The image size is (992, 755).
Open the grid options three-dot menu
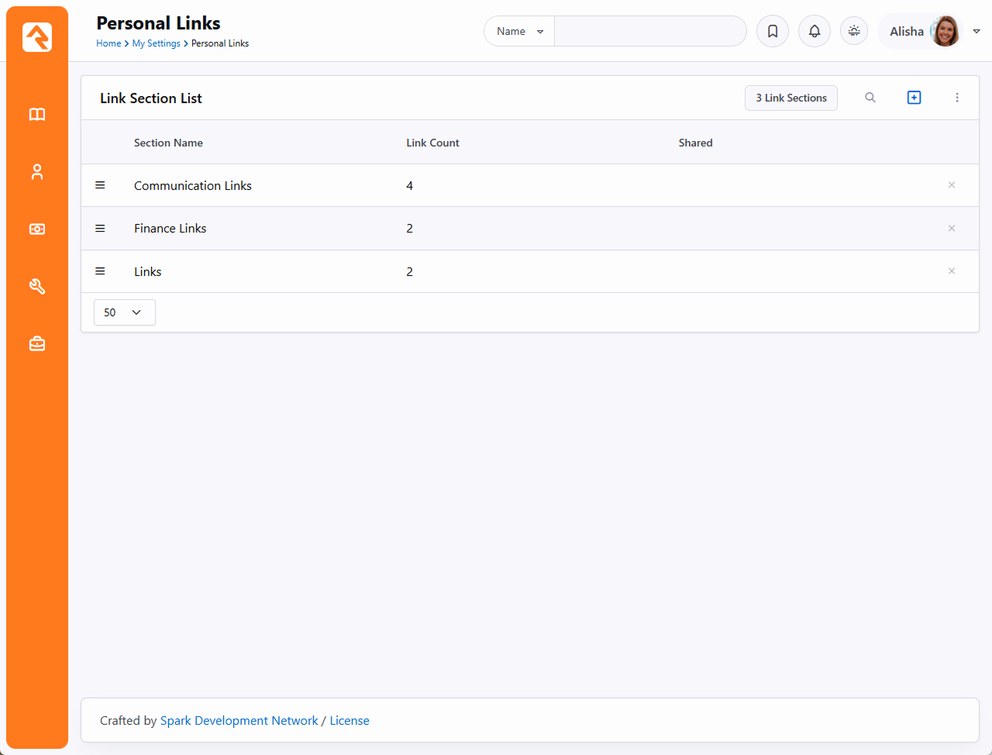(957, 98)
